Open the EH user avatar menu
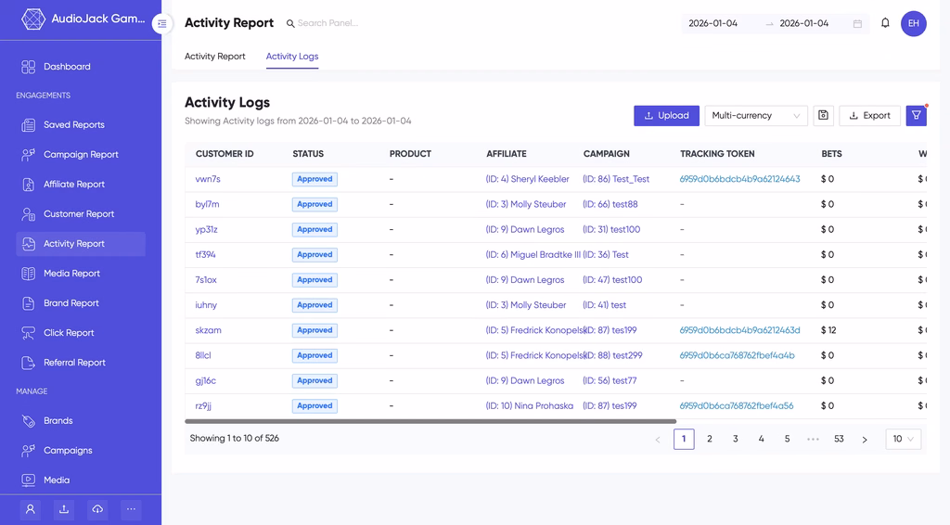 tap(913, 23)
